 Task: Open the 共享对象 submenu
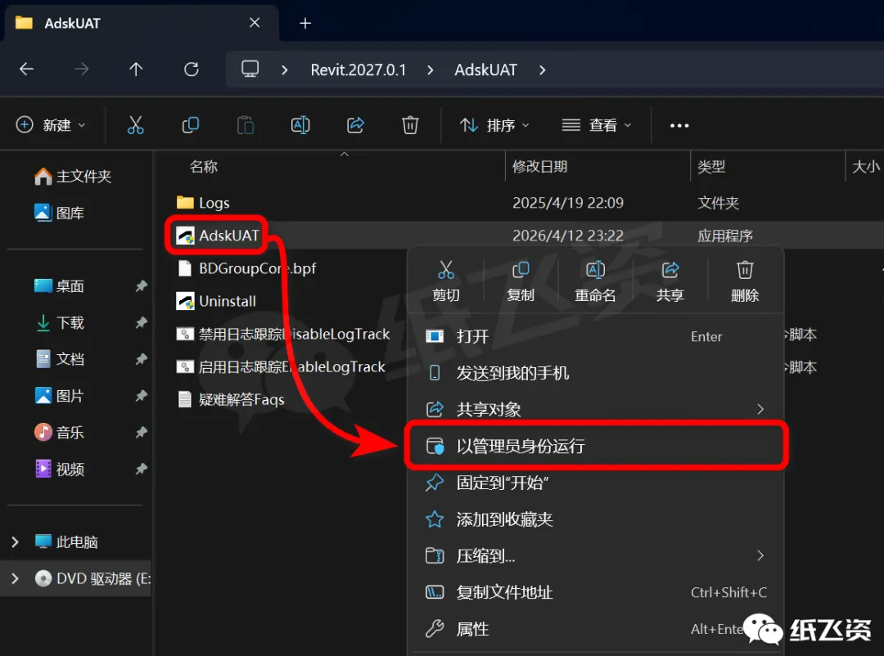point(595,409)
